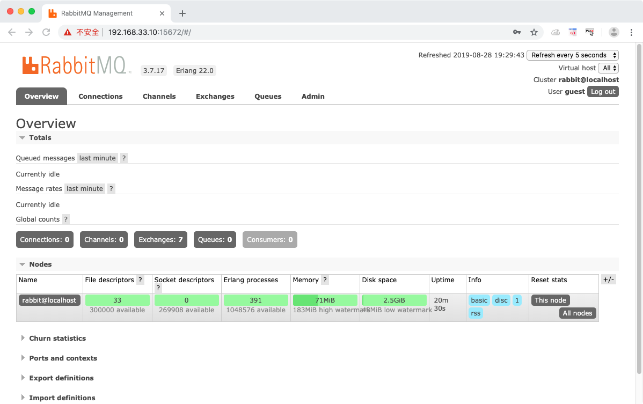Reset stats for All nodes
Screen dimensions: 643x404
(578, 313)
